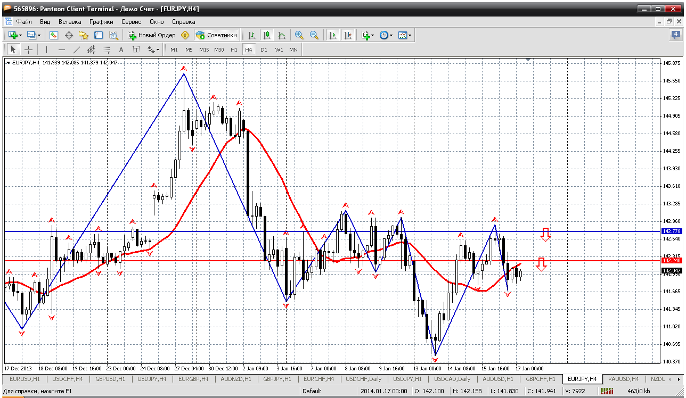Collapse the EURJPY,H4 chart title arrow
This screenshot has height=398, width=686.
pyautogui.click(x=8, y=63)
